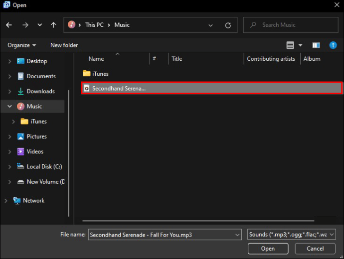Refresh the Music folder listing

[228, 25]
